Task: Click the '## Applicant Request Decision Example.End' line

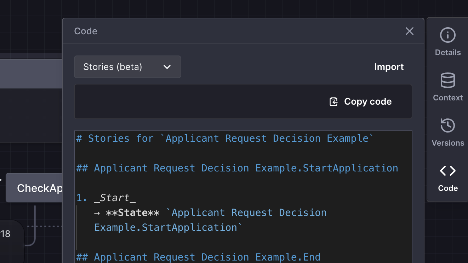Action: (198, 257)
